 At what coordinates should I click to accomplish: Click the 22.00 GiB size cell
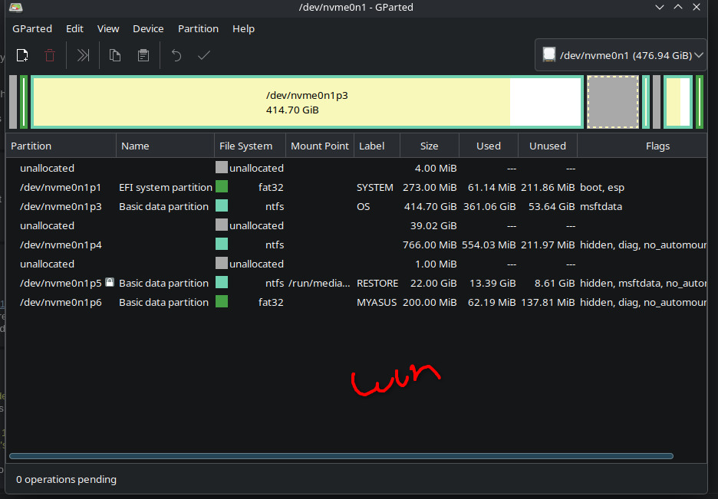click(433, 283)
